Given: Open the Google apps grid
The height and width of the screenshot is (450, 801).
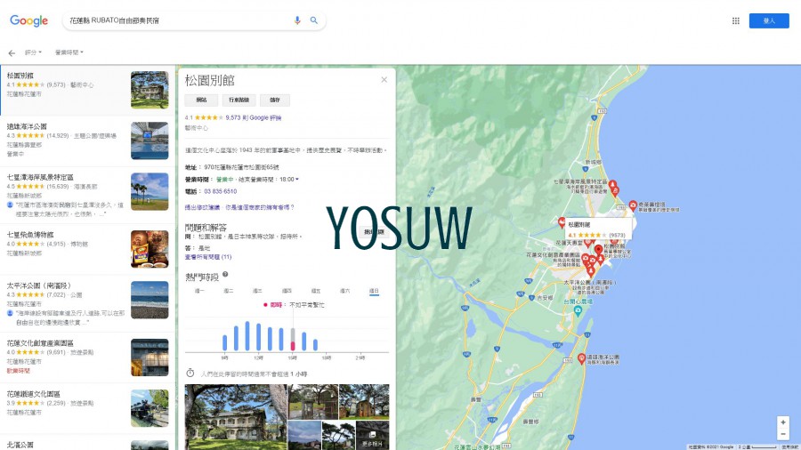Looking at the screenshot, I should click(735, 20).
